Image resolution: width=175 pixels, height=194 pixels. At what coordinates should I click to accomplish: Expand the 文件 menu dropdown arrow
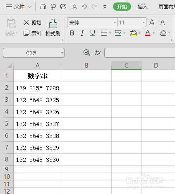30,7
